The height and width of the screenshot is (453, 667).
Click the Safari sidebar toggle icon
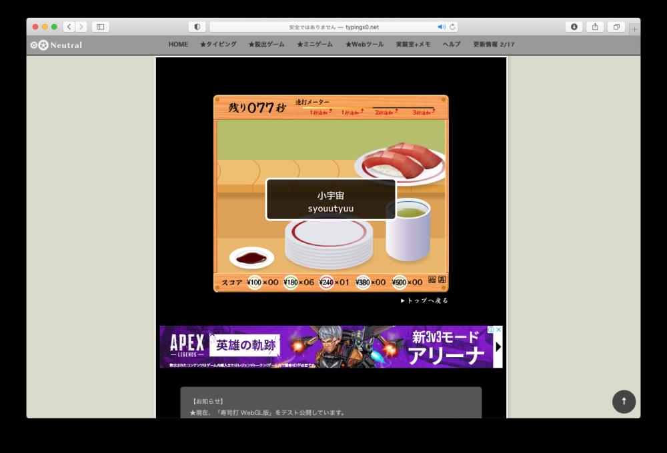coord(101,27)
